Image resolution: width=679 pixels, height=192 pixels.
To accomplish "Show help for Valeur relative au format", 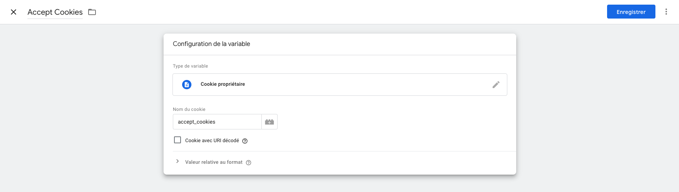I will pyautogui.click(x=249, y=163).
